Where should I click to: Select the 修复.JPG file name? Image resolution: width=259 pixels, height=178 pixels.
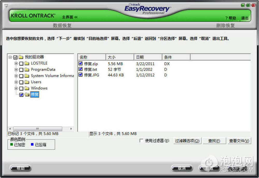[92, 75]
